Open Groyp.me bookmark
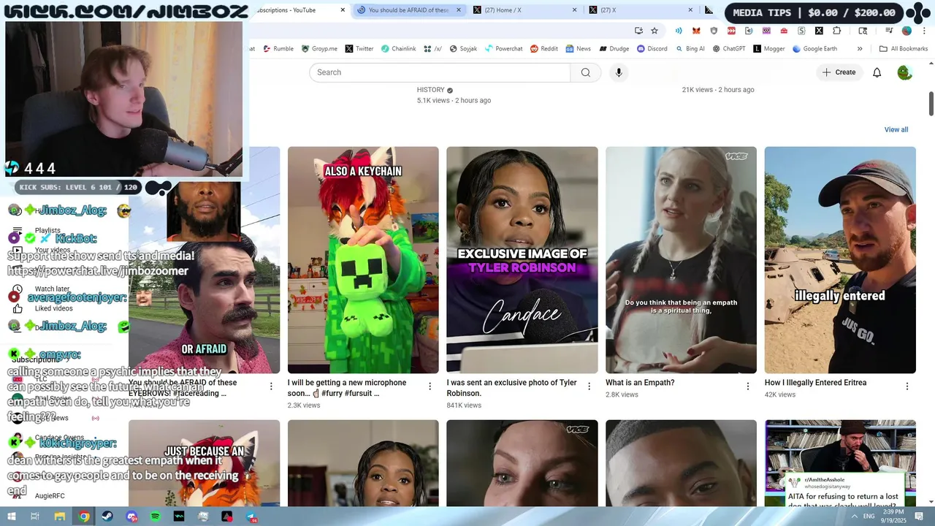Screen dimensions: 935x526 [319, 49]
